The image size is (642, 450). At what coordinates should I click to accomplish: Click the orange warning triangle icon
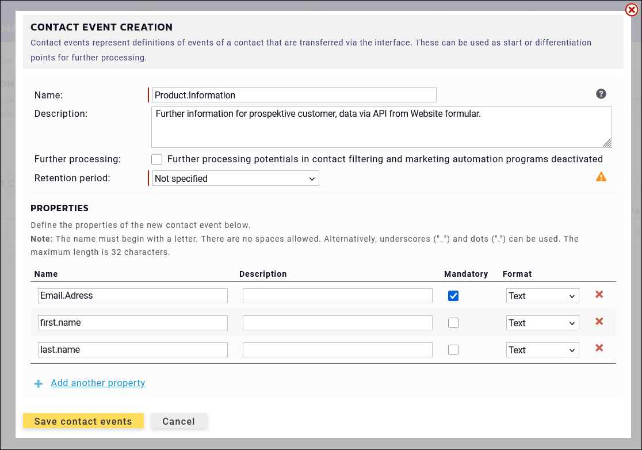coord(601,177)
